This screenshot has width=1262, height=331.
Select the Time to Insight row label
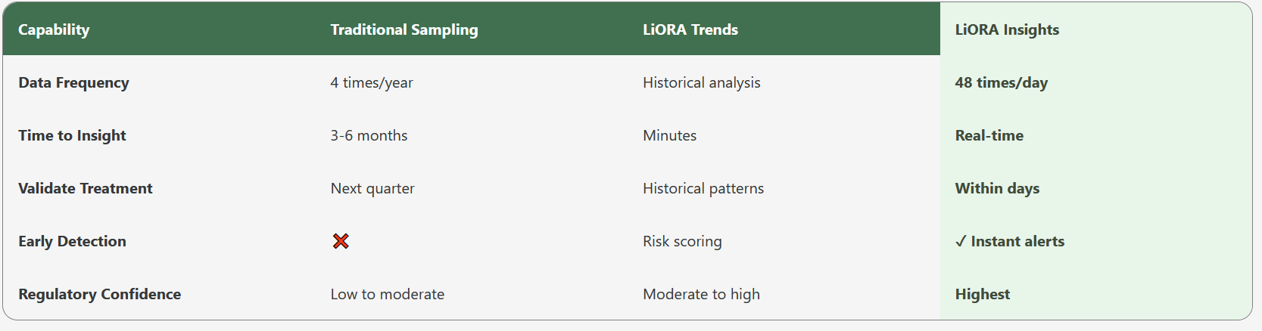pos(72,135)
